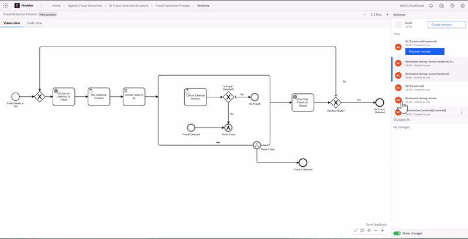Click the fullscreen expand icon
The image size is (468, 239).
click(x=356, y=230)
